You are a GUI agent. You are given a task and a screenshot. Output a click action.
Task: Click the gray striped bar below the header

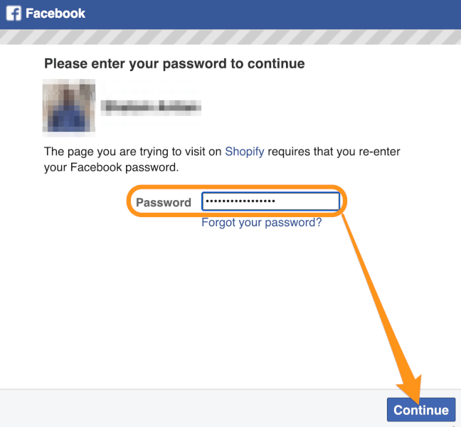[231, 37]
